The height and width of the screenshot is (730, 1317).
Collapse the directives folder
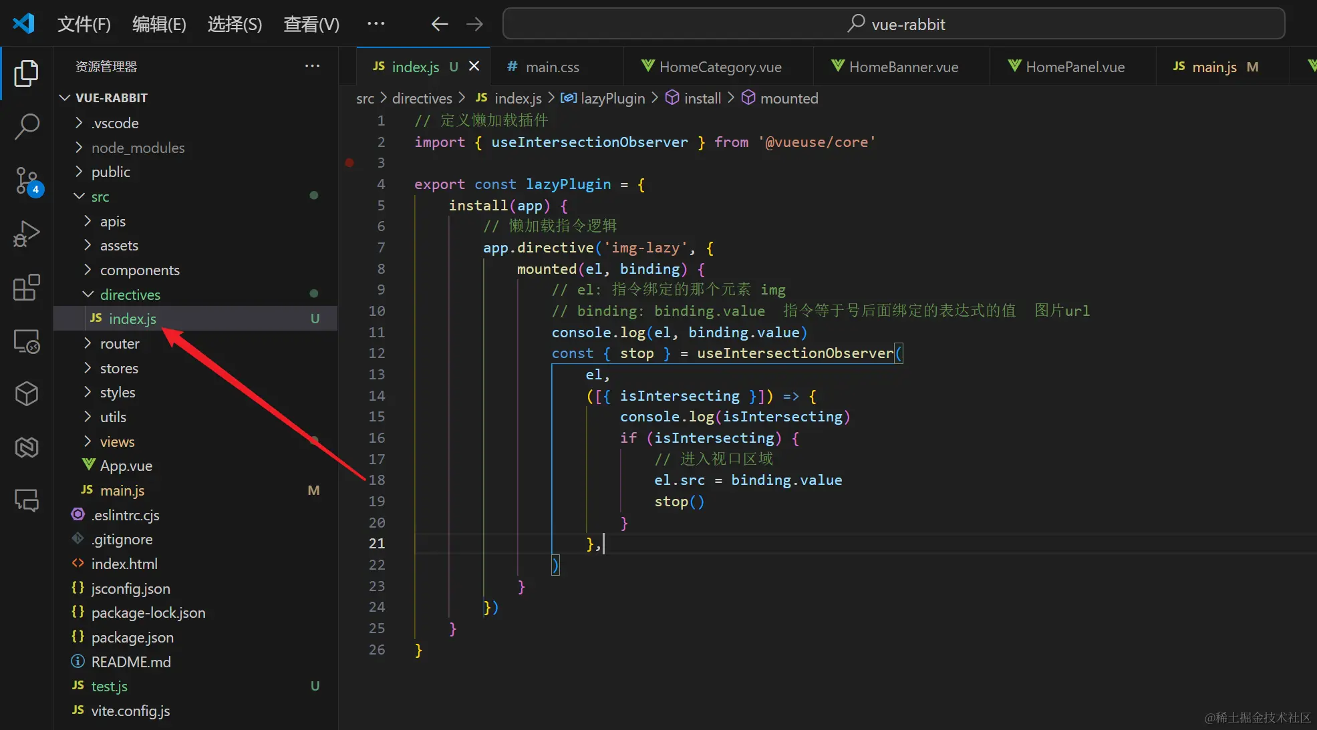coord(130,295)
